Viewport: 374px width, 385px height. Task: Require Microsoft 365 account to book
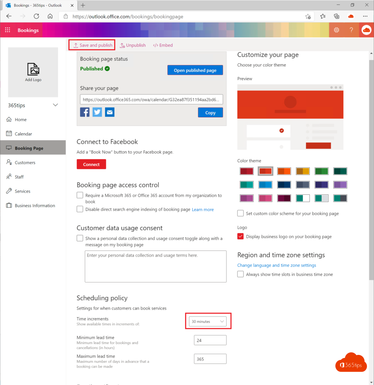click(x=80, y=195)
